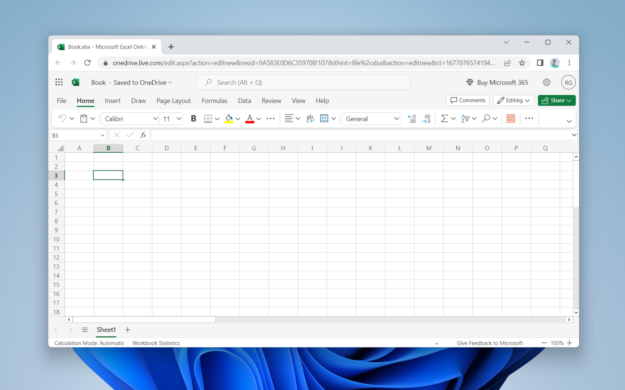The image size is (625, 390).
Task: Click the green Share button
Action: coord(557,100)
